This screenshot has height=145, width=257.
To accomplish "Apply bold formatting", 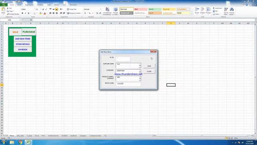I will point(22,13).
